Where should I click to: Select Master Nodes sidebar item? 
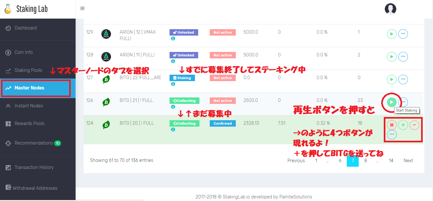pyautogui.click(x=38, y=88)
